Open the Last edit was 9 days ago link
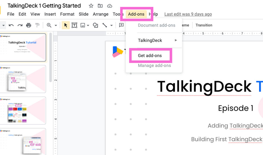Viewport: 263px width, 155px height. (x=188, y=14)
